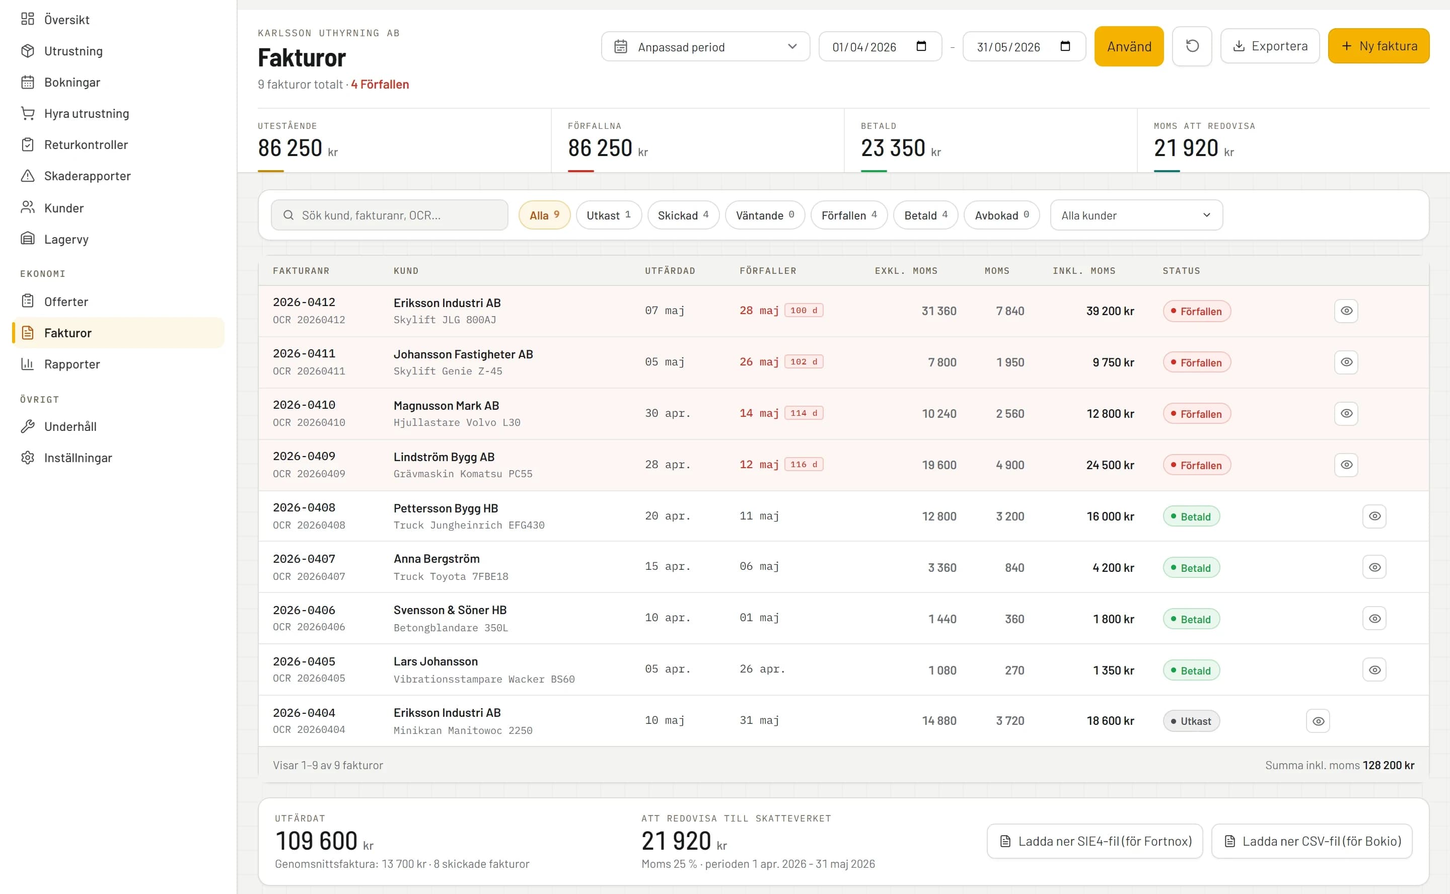Click the reset period icon button
Viewport: 1450px width, 894px height.
(1192, 46)
